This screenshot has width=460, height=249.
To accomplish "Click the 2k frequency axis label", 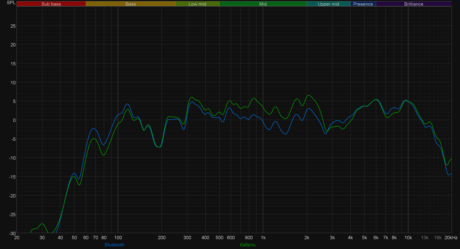I will (x=307, y=237).
